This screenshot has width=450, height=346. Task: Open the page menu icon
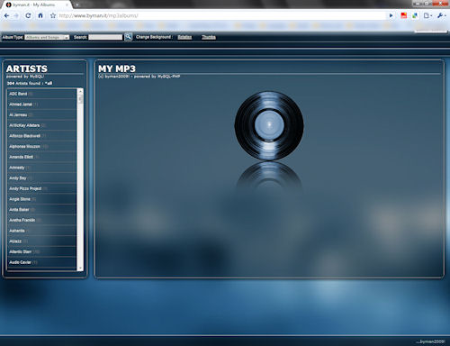coord(427,15)
